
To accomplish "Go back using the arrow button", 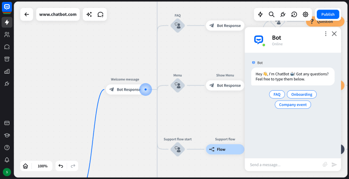I will coord(27,15).
